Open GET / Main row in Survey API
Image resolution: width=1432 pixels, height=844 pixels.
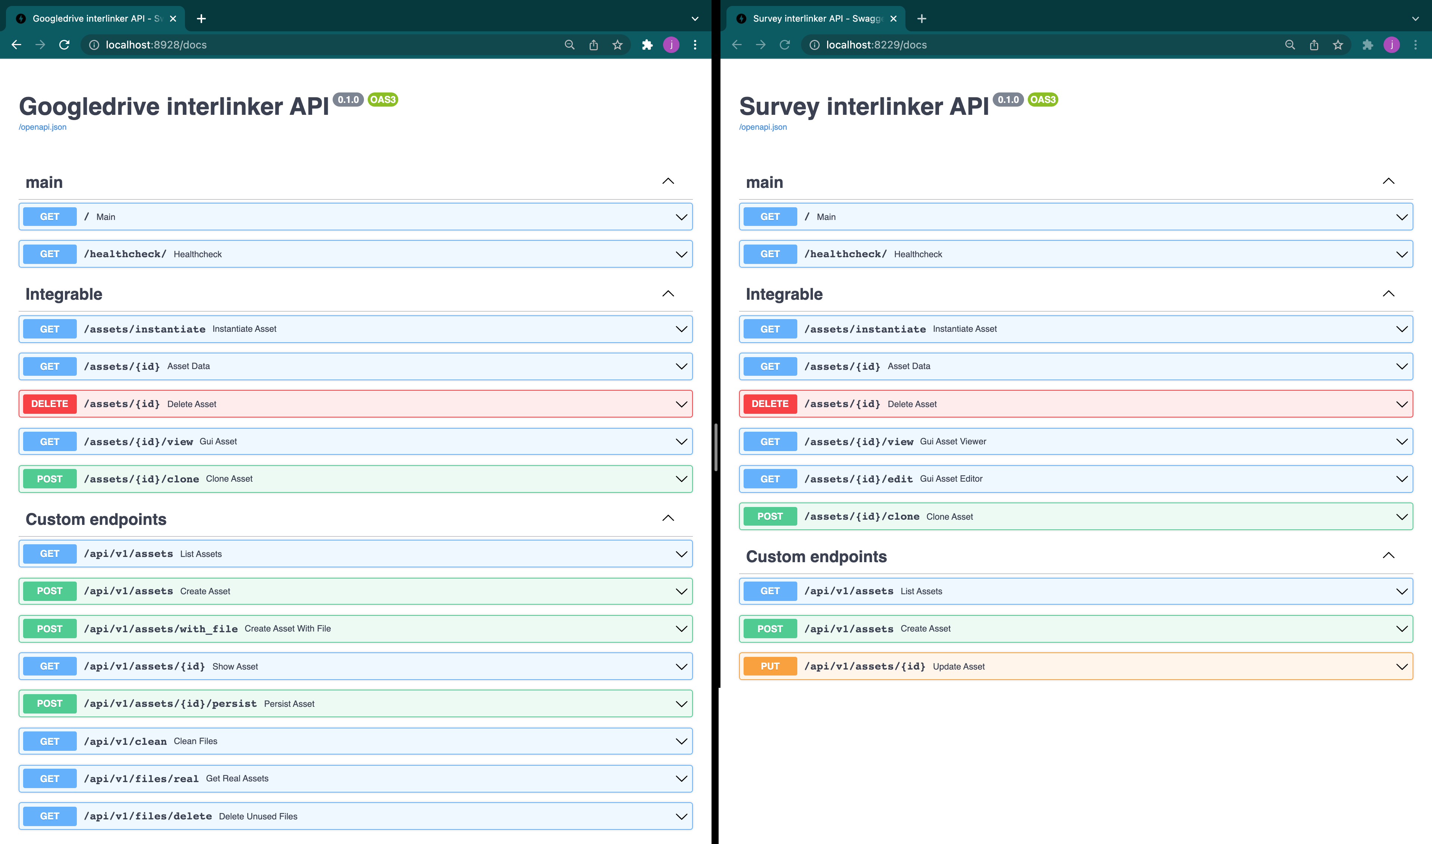(x=1076, y=217)
